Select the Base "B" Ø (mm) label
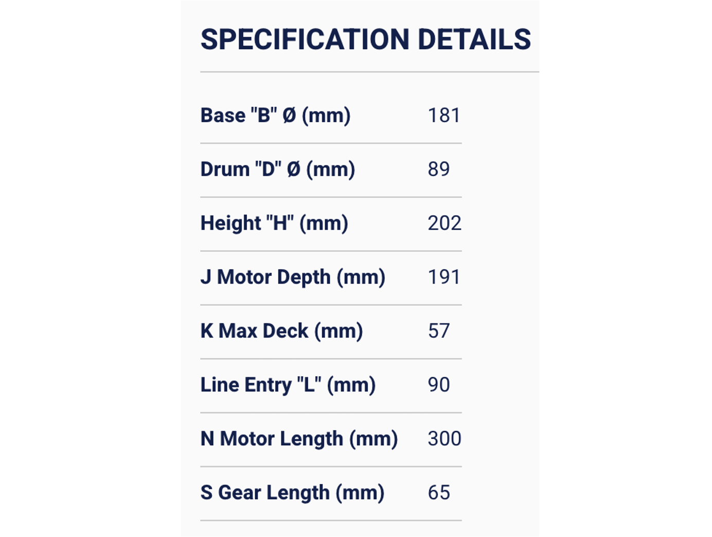Image resolution: width=712 pixels, height=537 pixels. (x=275, y=116)
